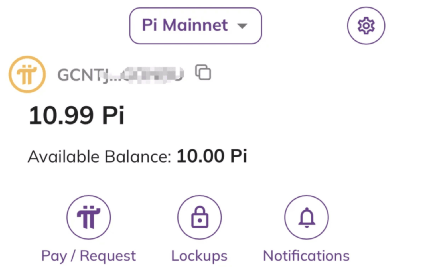438x274 pixels.
Task: Click the lock icon above Lockups label
Action: (x=199, y=217)
